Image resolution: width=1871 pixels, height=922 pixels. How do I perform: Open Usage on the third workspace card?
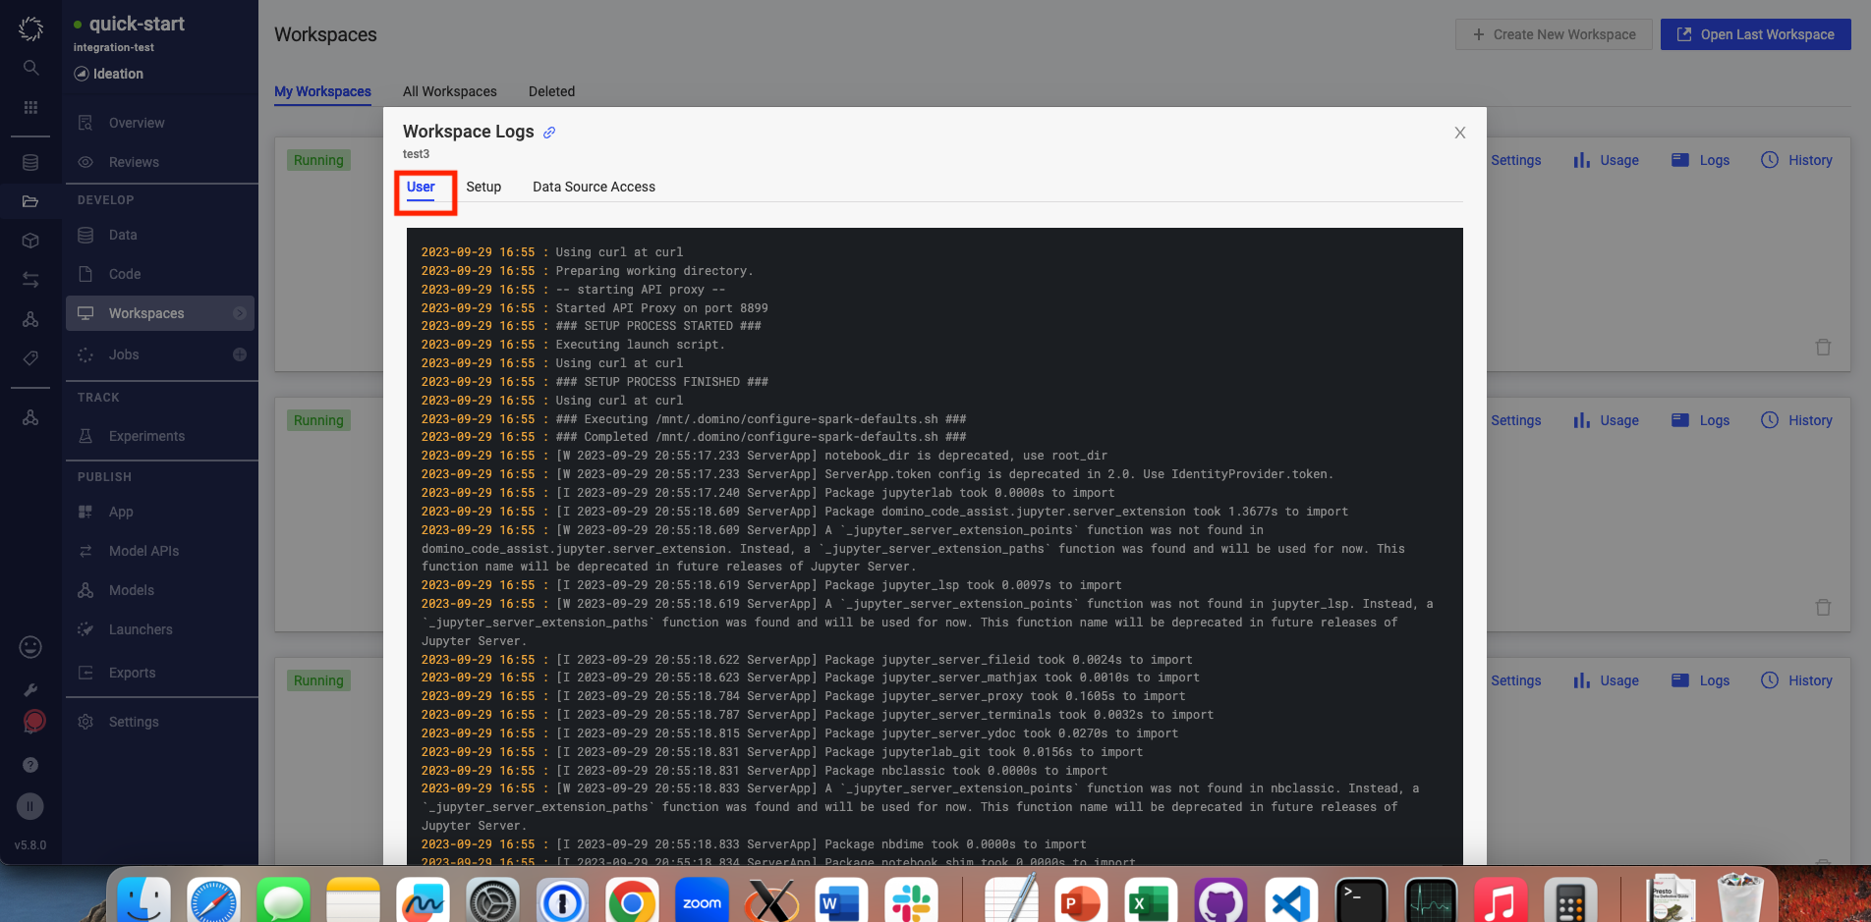tap(1606, 680)
